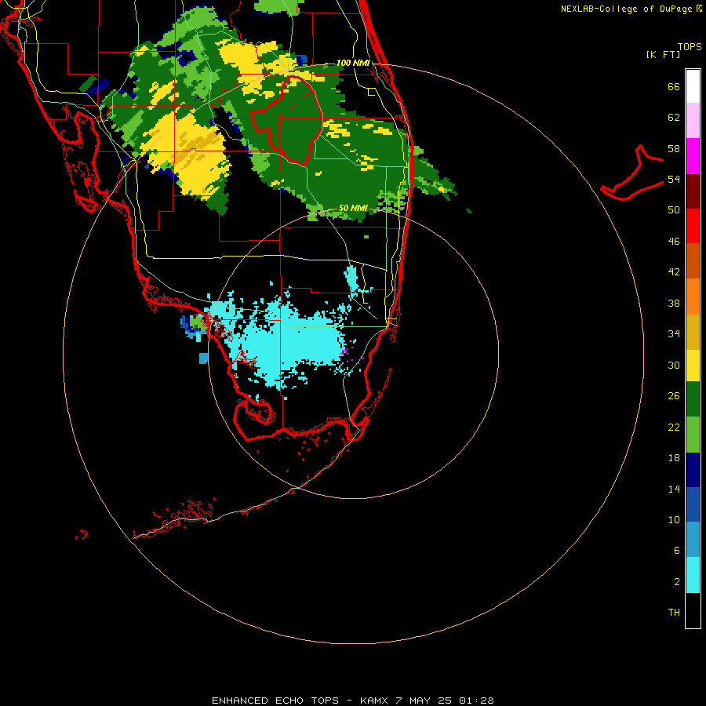The image size is (706, 706).
Task: Click the magenta swatch between 58 and 54
Action: coord(693,156)
